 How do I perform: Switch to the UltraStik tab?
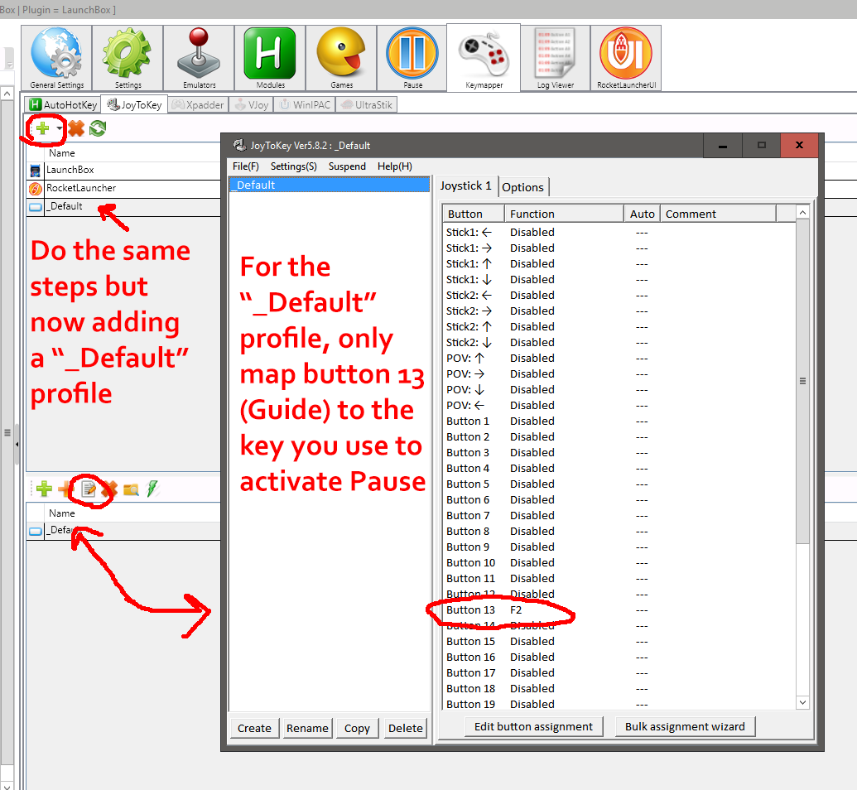[x=367, y=104]
